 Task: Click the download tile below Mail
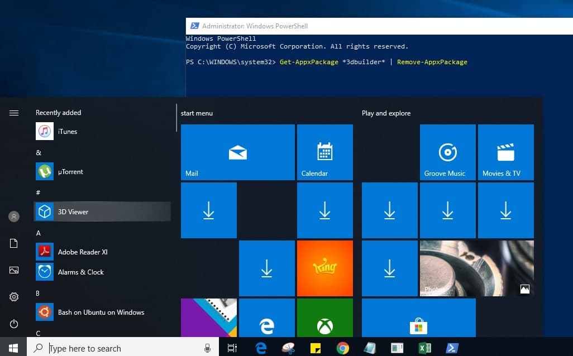[209, 210]
